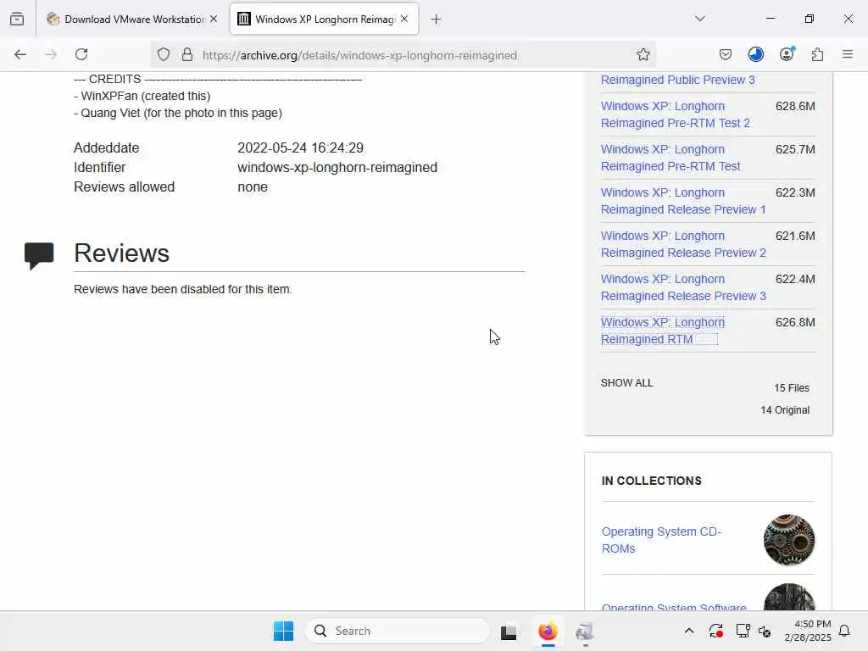Download Longhorn Reimagined Pre-RTM Test
Image resolution: width=868 pixels, height=651 pixels.
[670, 158]
